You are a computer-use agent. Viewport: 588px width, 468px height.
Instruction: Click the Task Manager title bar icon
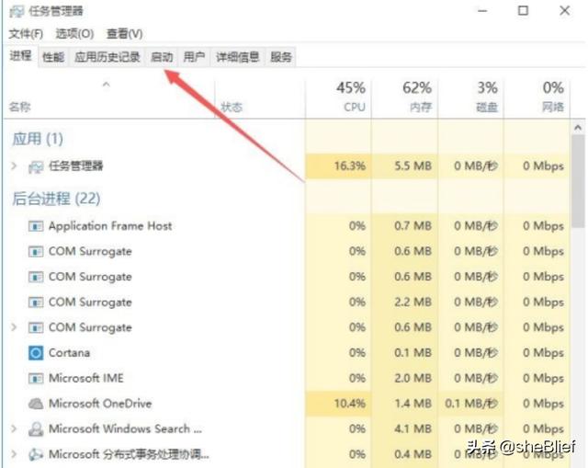(x=17, y=11)
